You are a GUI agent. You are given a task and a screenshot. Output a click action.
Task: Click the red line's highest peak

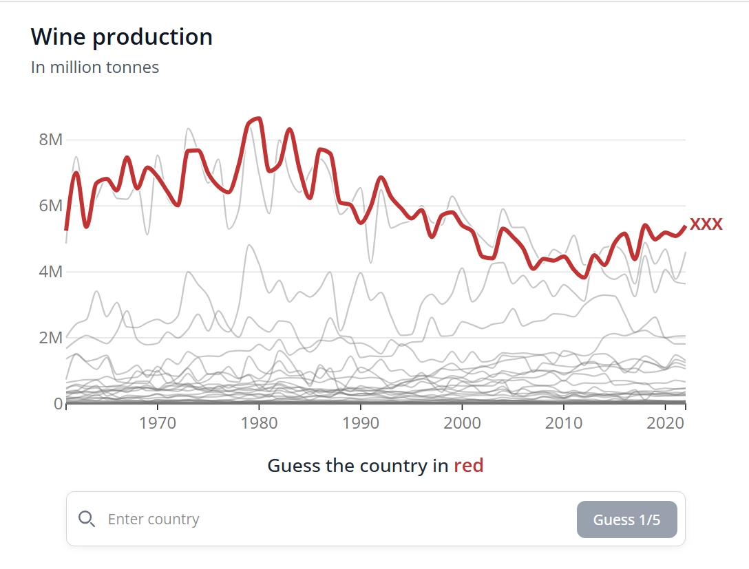click(258, 118)
